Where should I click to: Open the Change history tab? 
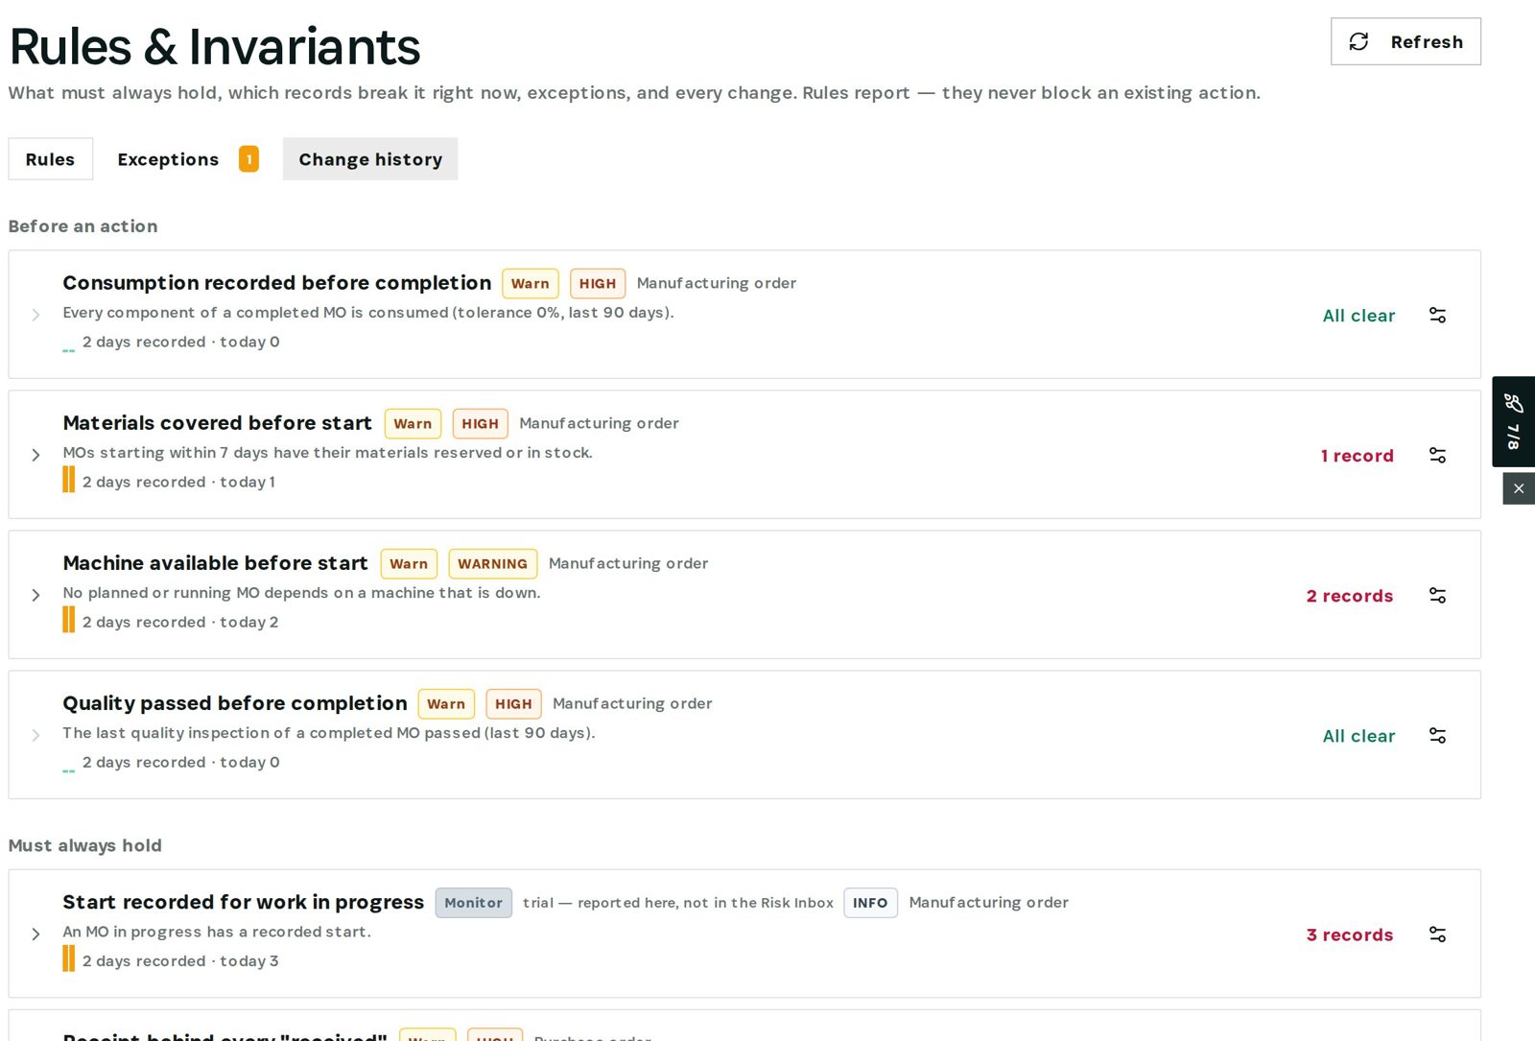click(x=370, y=158)
